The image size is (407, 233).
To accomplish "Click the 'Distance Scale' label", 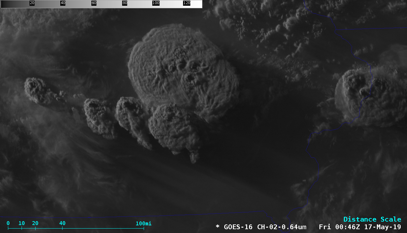I will pos(372,219).
